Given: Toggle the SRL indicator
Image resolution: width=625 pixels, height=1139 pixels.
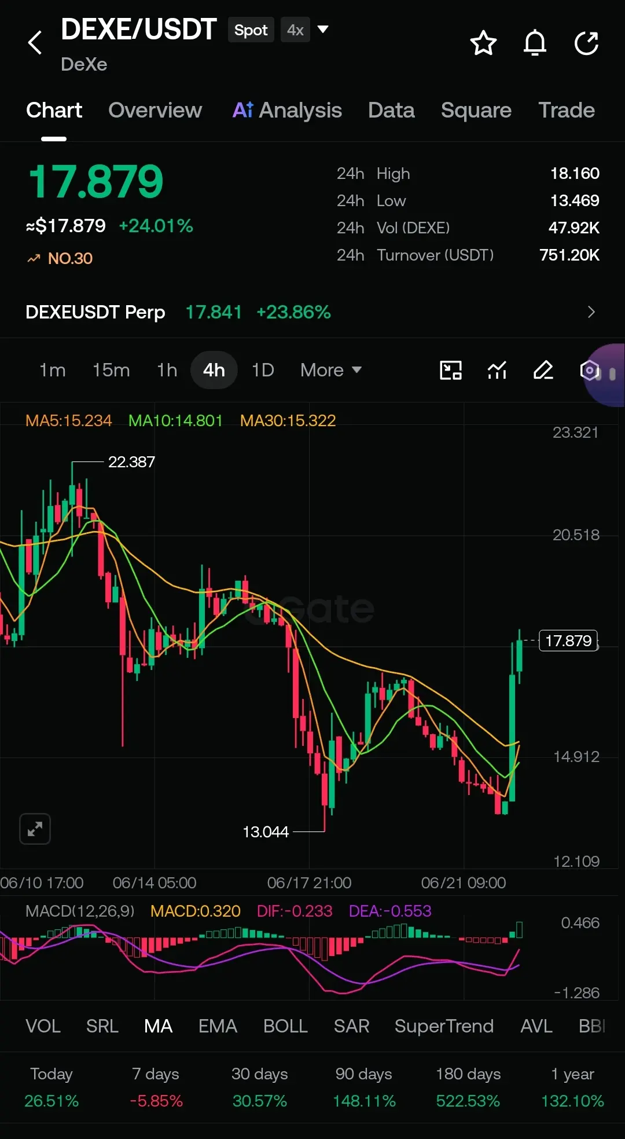Looking at the screenshot, I should pyautogui.click(x=102, y=1026).
